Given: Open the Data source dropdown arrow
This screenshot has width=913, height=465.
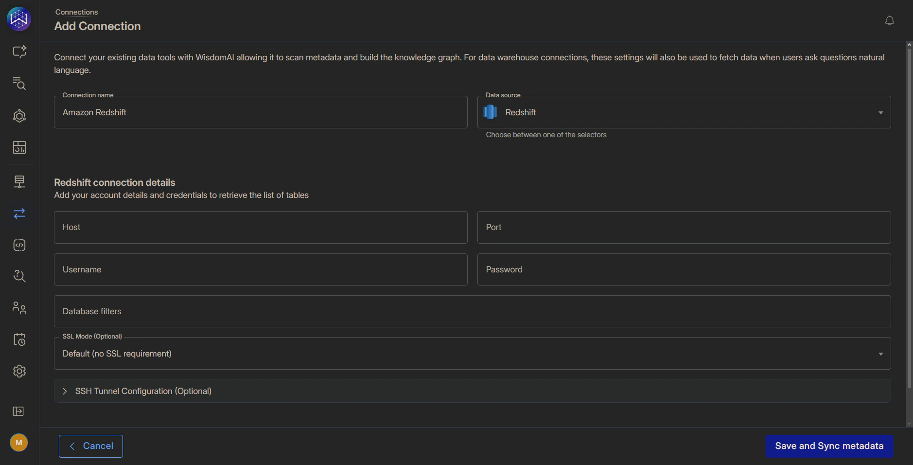Looking at the screenshot, I should pos(880,113).
